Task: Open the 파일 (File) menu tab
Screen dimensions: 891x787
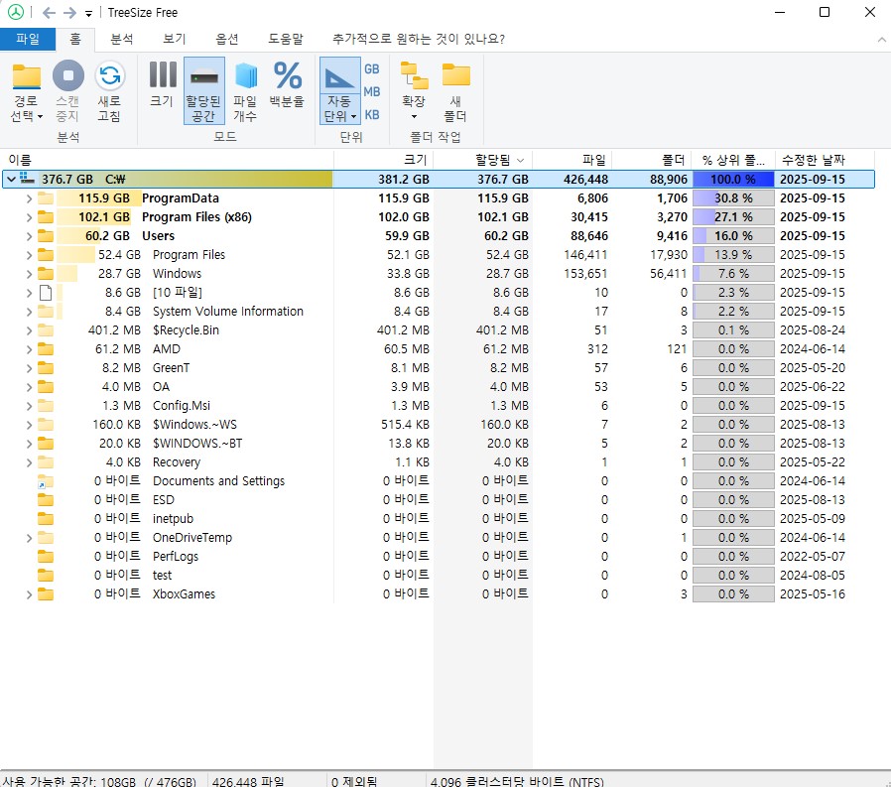Action: [x=28, y=40]
